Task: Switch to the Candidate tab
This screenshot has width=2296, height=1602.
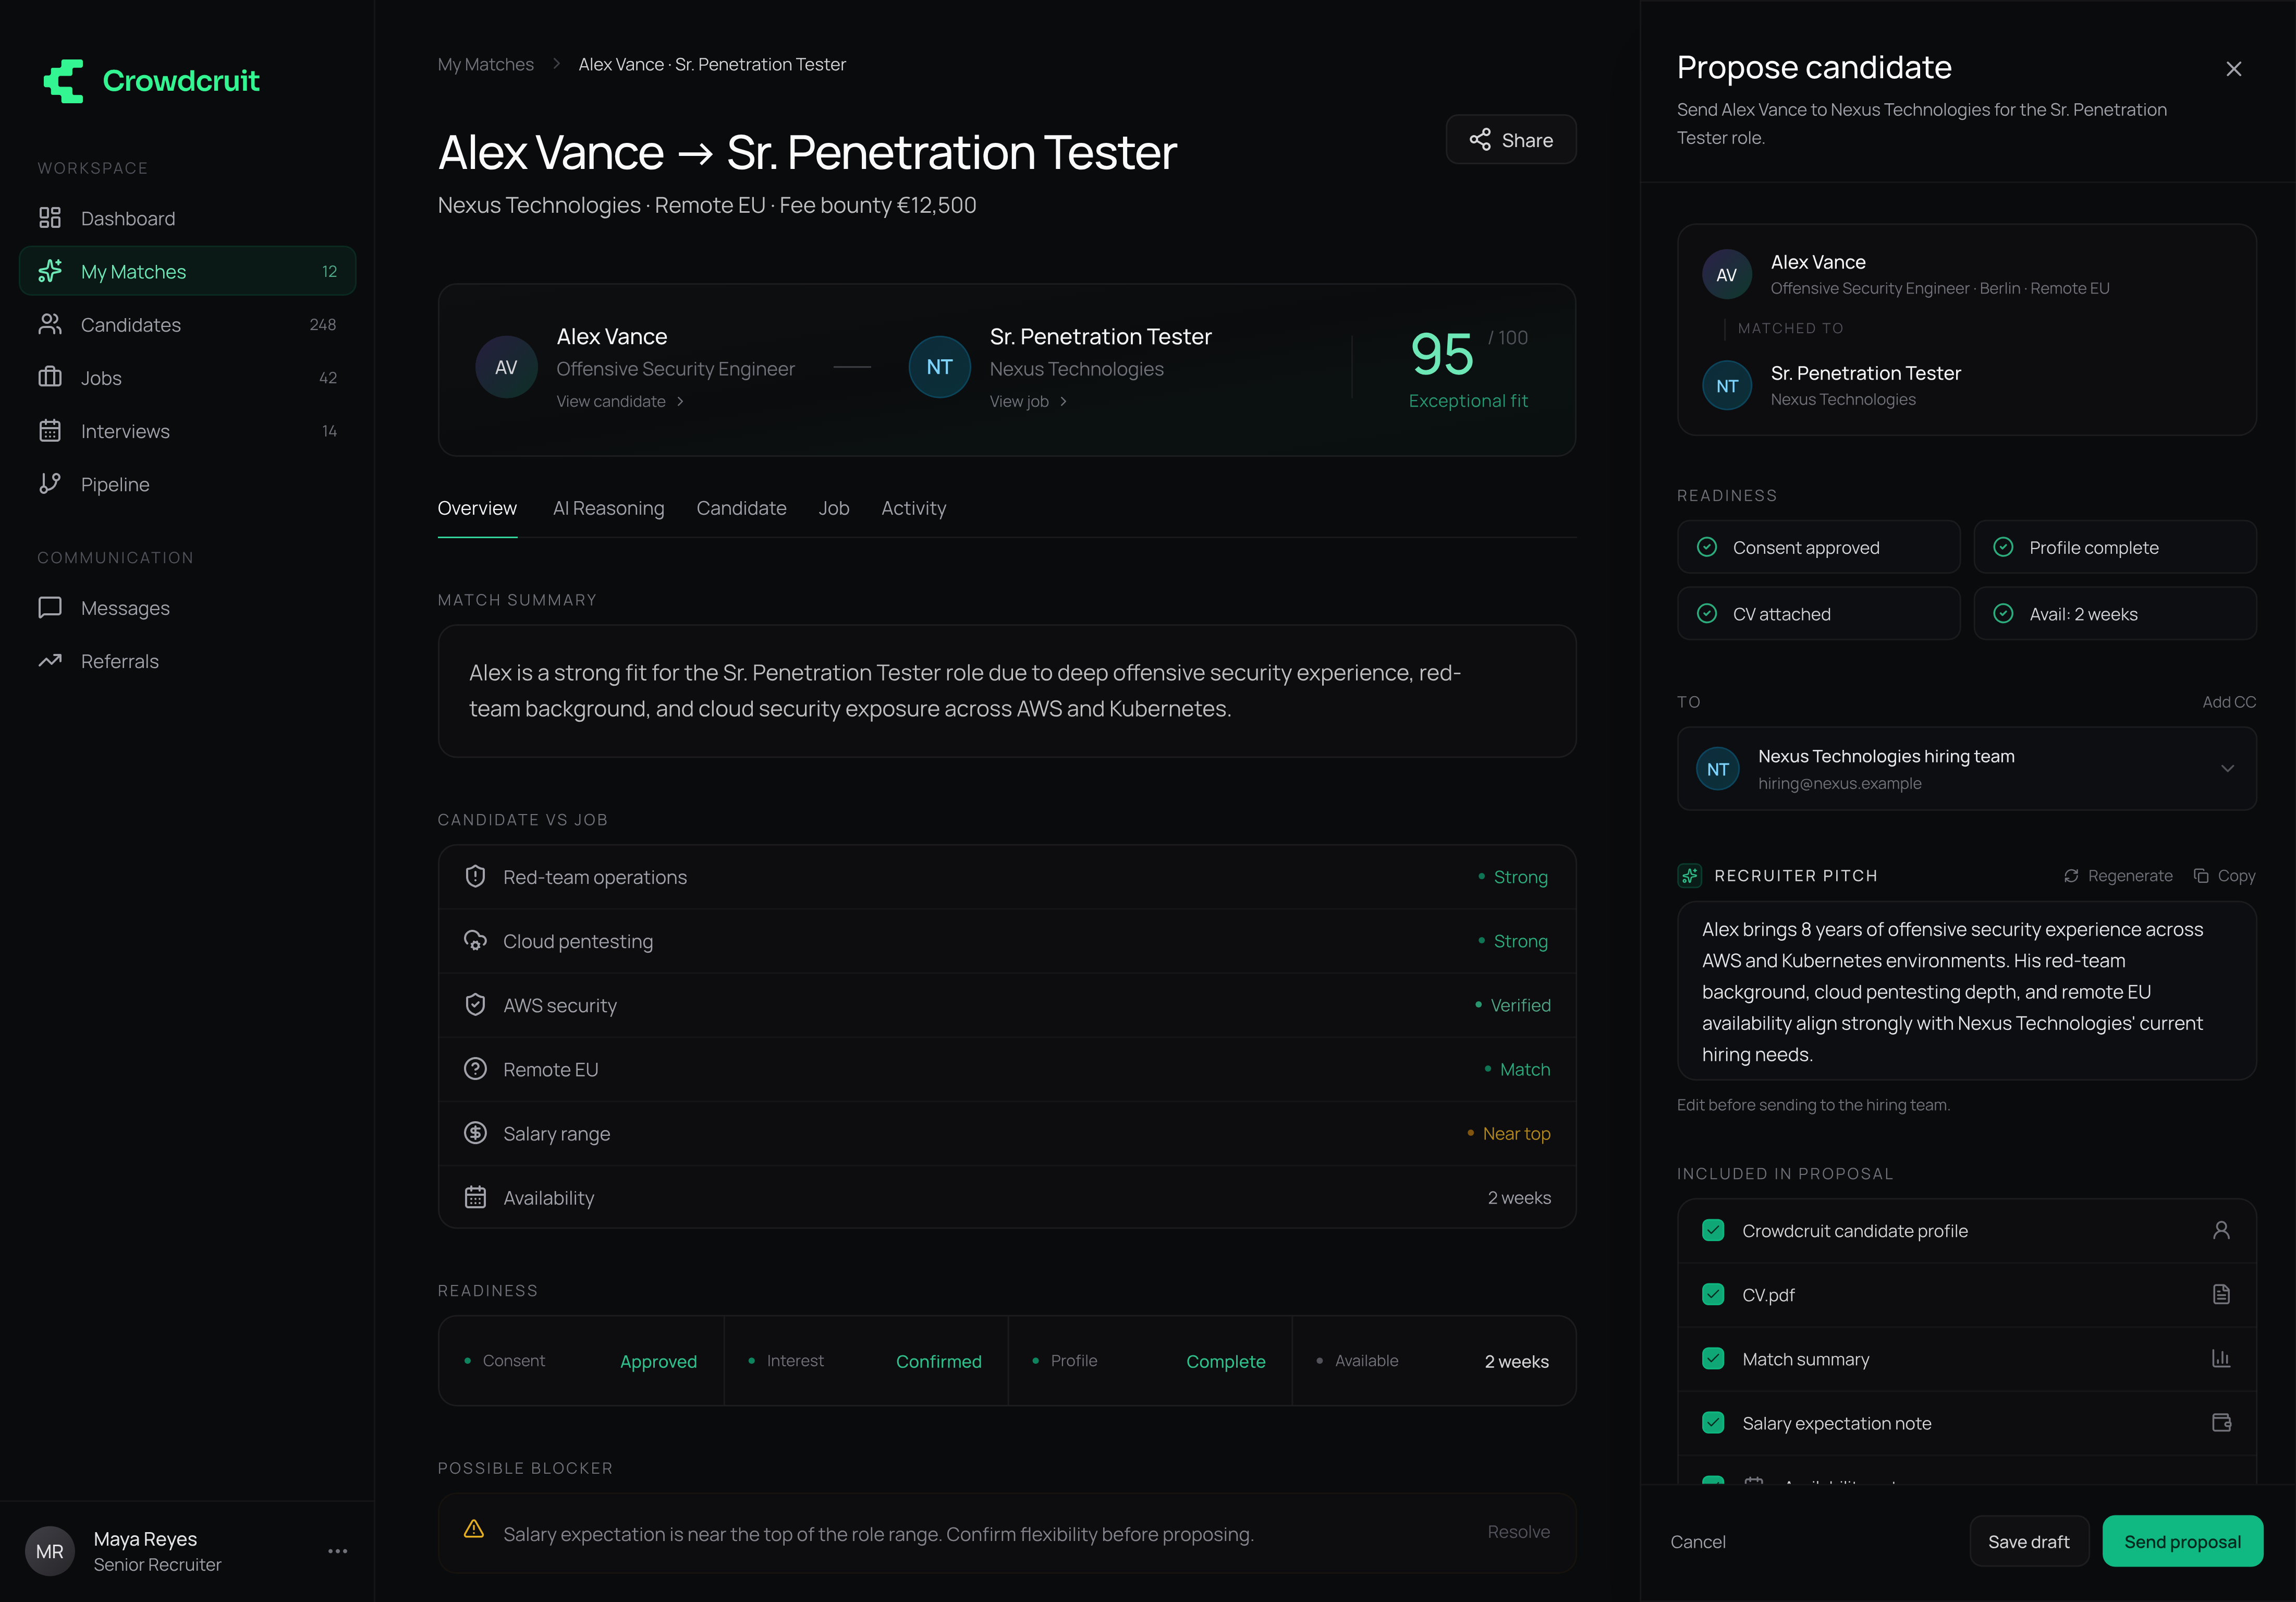Action: tap(741, 508)
